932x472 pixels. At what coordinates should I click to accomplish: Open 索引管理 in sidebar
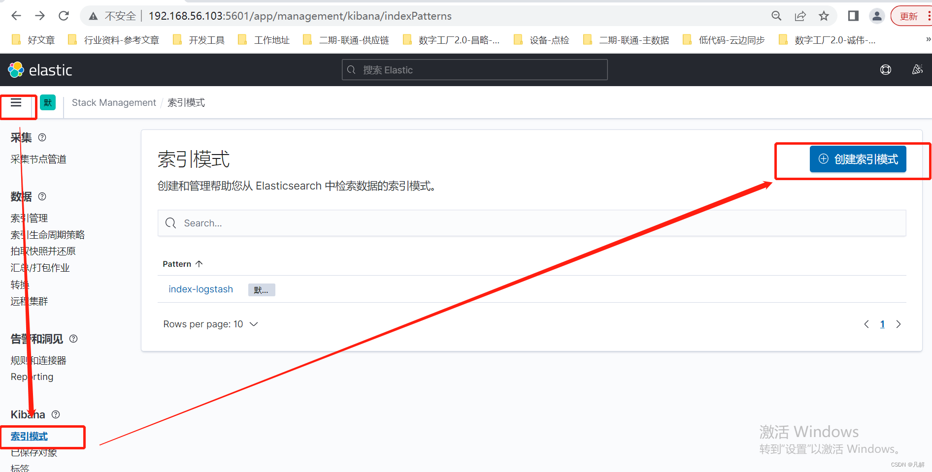pos(29,218)
